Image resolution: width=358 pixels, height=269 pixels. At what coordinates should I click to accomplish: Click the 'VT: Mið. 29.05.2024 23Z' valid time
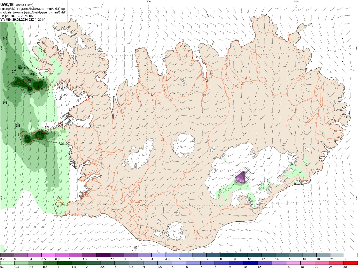coord(17,20)
